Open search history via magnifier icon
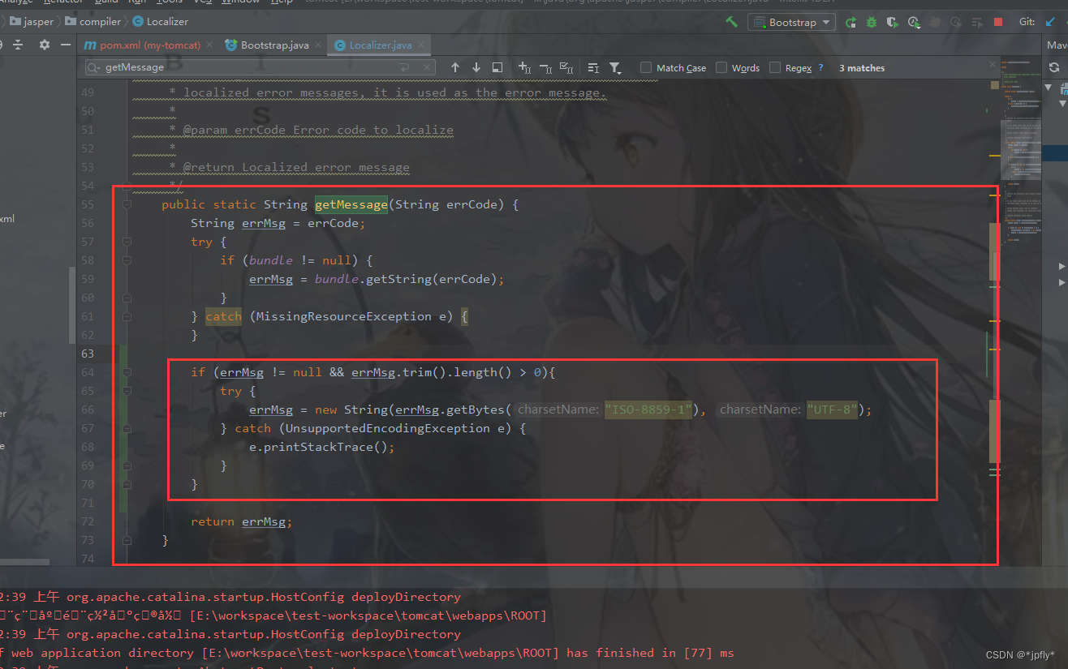 click(95, 68)
